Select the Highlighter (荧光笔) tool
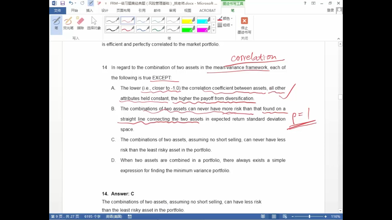The height and width of the screenshot is (220, 392). [68, 23]
